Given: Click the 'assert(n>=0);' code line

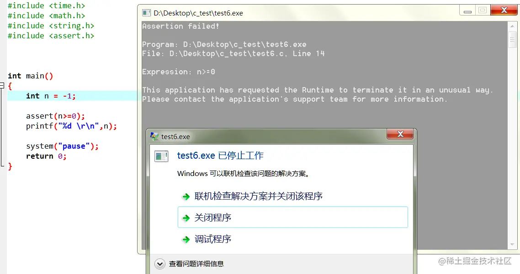Looking at the screenshot, I should coord(55,116).
